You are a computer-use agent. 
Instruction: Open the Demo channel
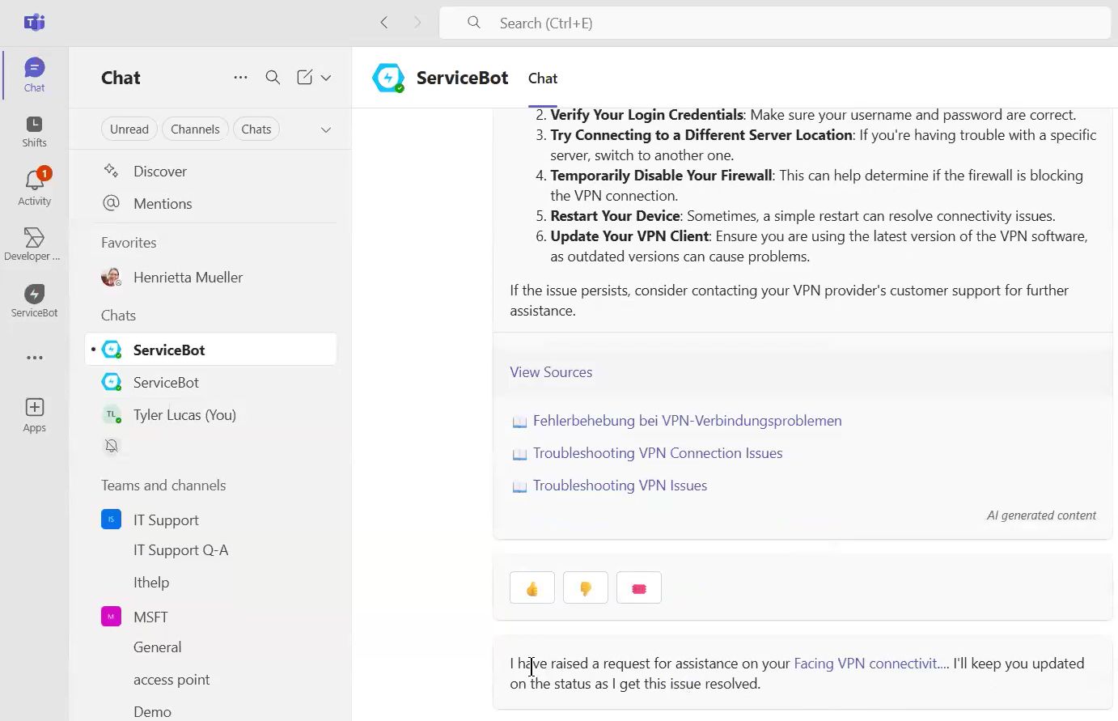(x=152, y=712)
